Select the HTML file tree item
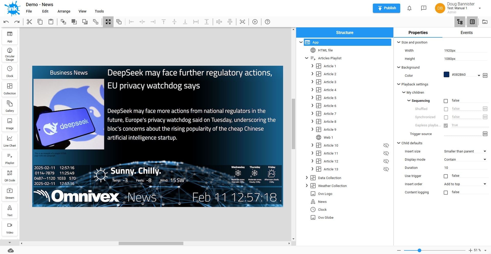The height and width of the screenshot is (254, 491). (325, 50)
